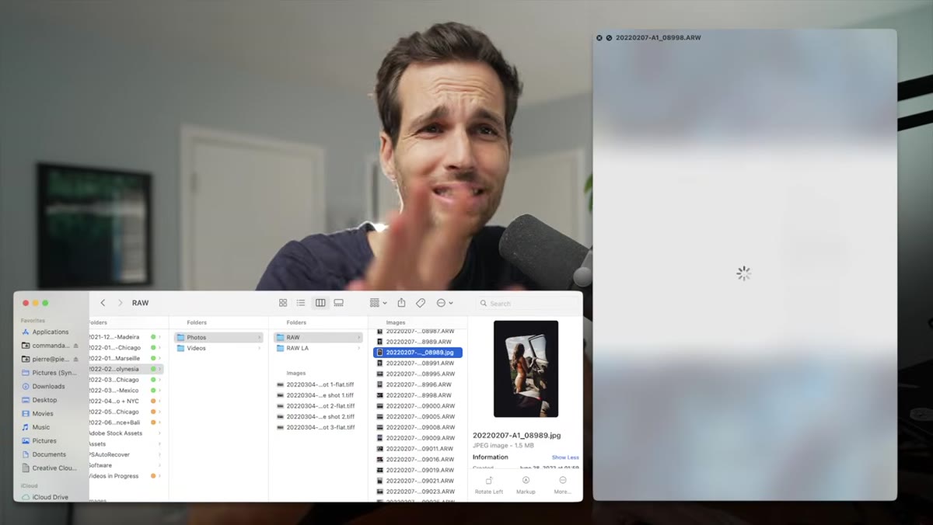The height and width of the screenshot is (525, 933).
Task: Select file 20220304-...ot 1-flat.tiff
Action: (x=316, y=384)
